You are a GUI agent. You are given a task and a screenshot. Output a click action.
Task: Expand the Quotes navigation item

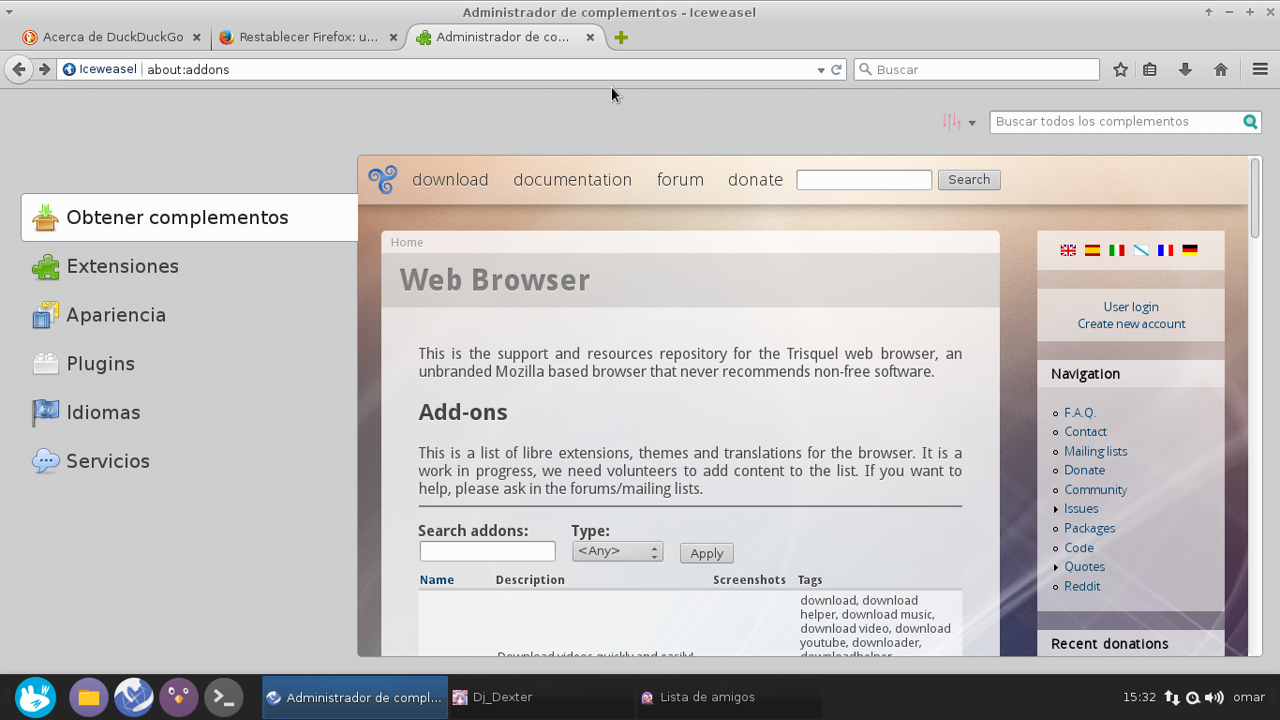pyautogui.click(x=1084, y=567)
